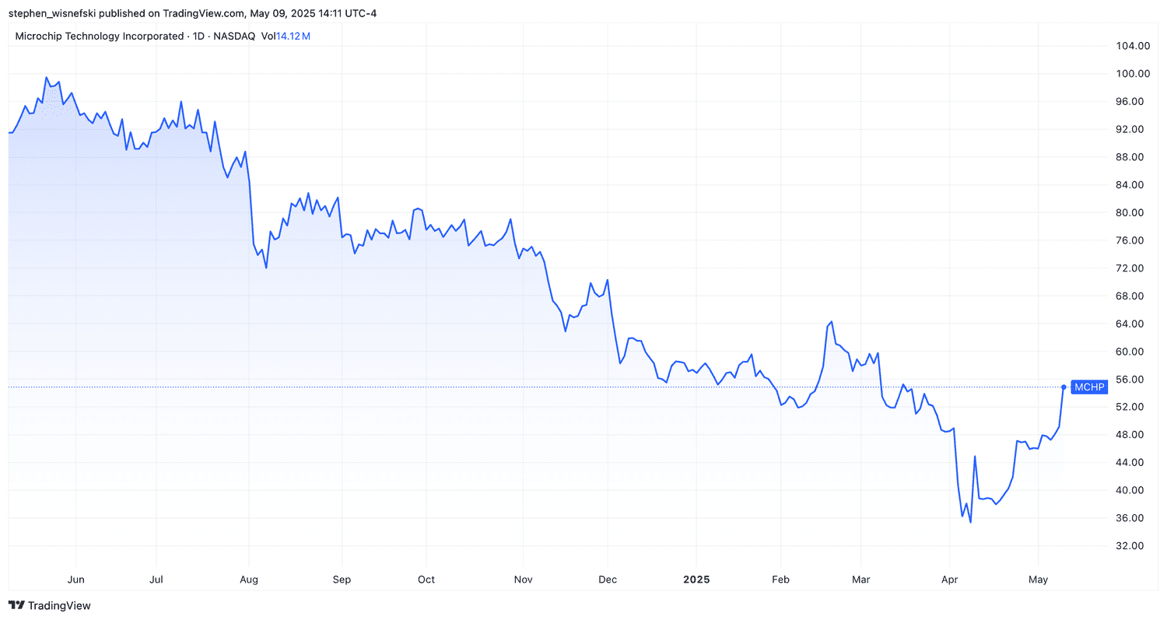1167x620 pixels.
Task: Click the 72.00 price axis label
Action: pyautogui.click(x=1131, y=268)
